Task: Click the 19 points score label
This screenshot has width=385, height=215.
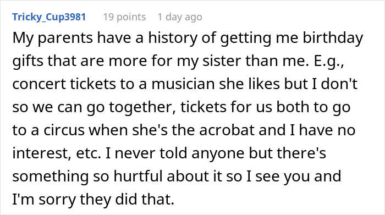Action: click(124, 17)
